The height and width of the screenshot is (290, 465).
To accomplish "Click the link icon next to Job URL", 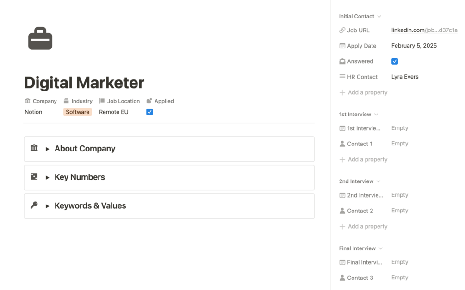I will 342,30.
